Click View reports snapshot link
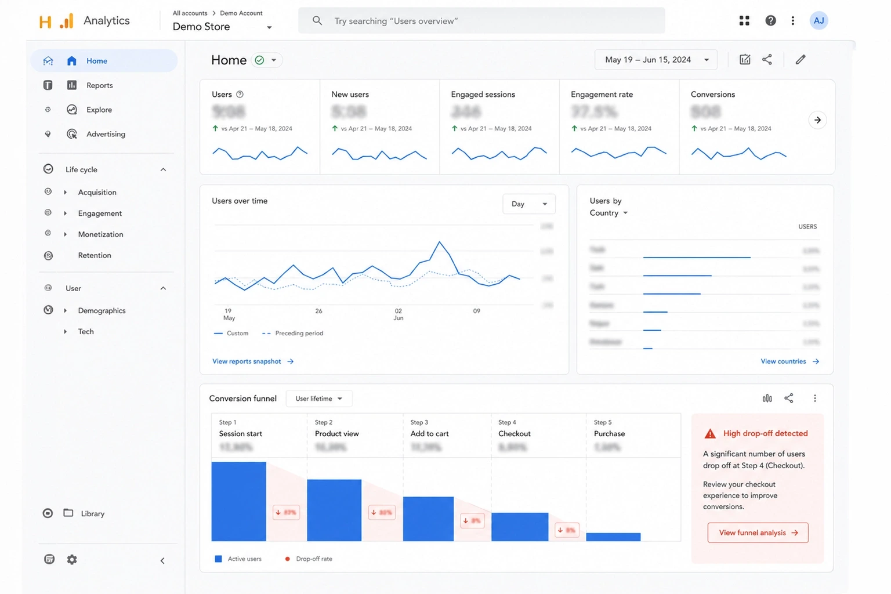 (x=253, y=361)
